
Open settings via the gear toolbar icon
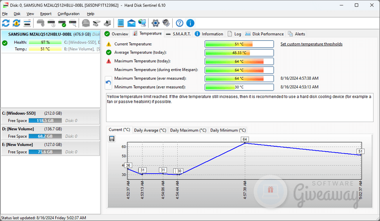(155, 23)
